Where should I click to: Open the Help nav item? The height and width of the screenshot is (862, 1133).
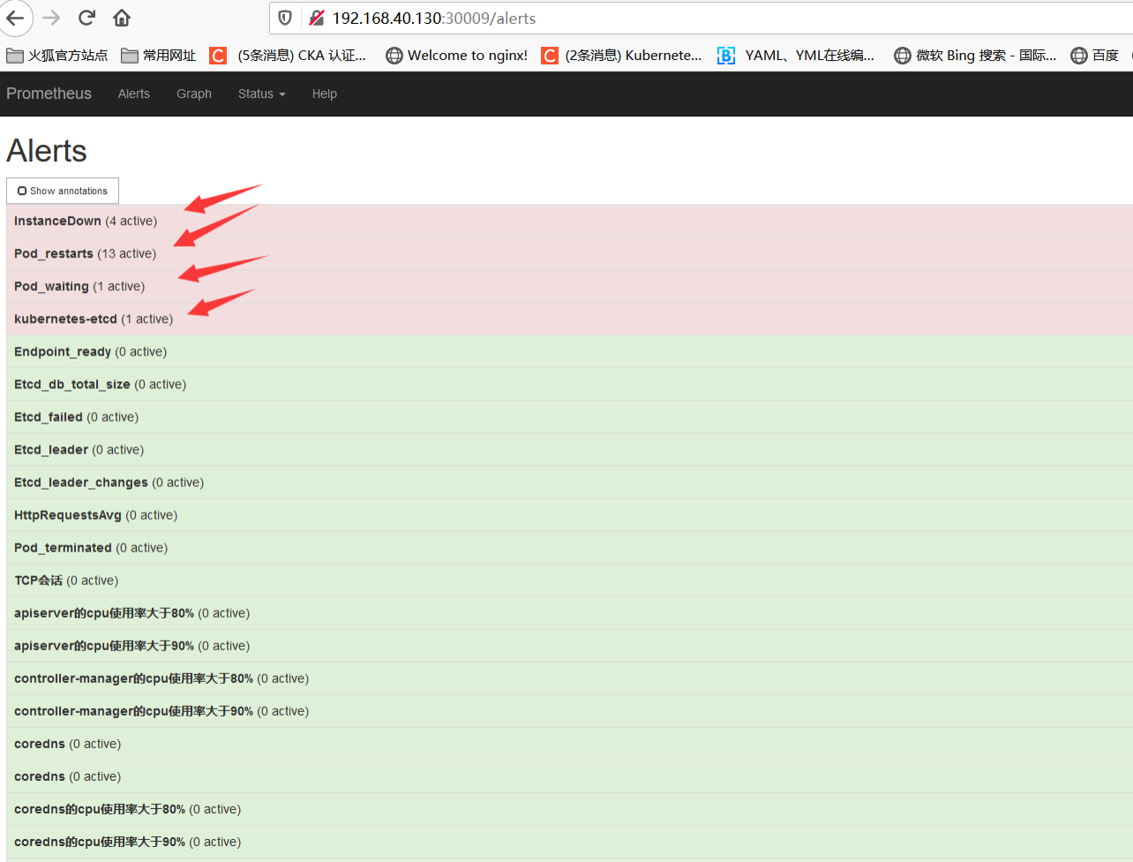[x=325, y=94]
